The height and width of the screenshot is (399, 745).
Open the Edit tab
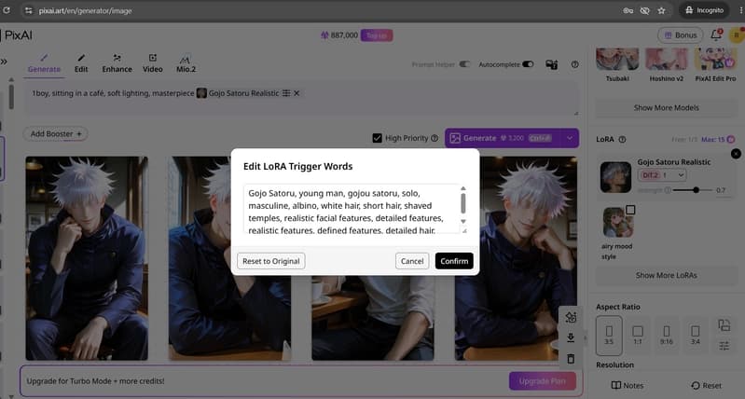pyautogui.click(x=81, y=63)
